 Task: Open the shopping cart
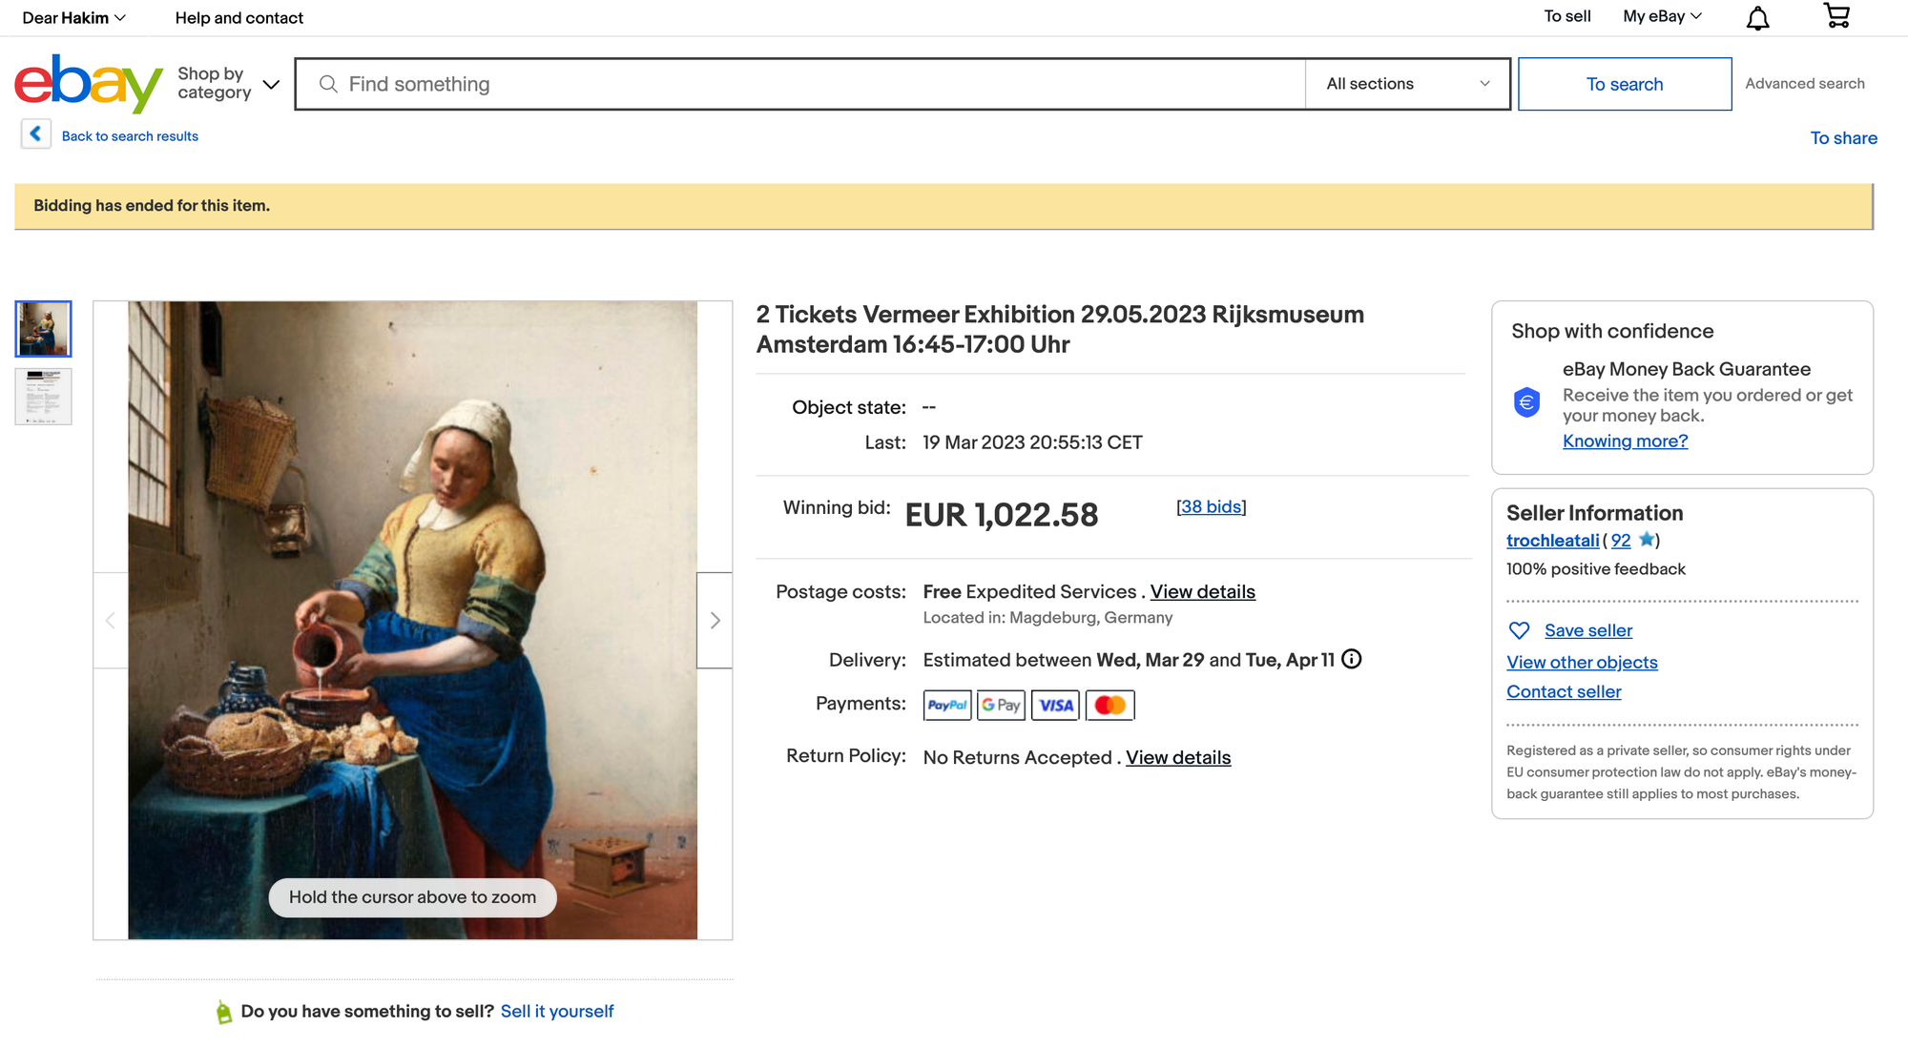[1836, 16]
